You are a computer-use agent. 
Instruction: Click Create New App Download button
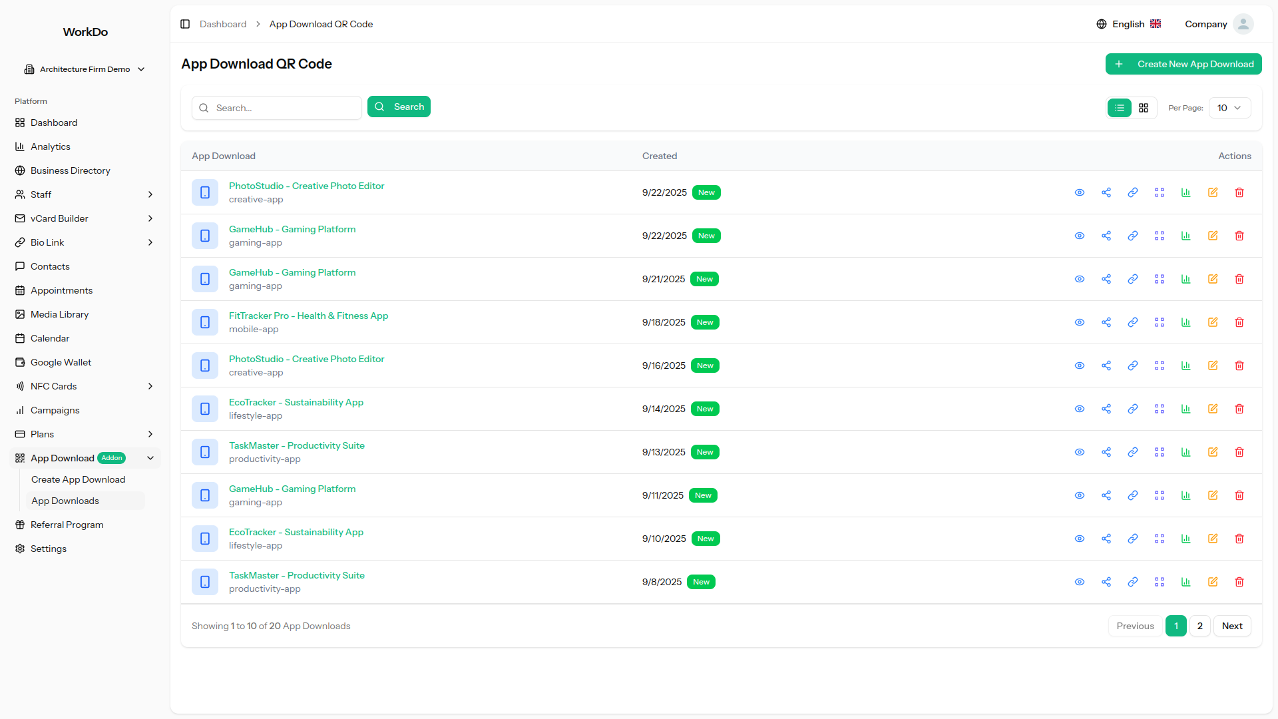tap(1183, 64)
